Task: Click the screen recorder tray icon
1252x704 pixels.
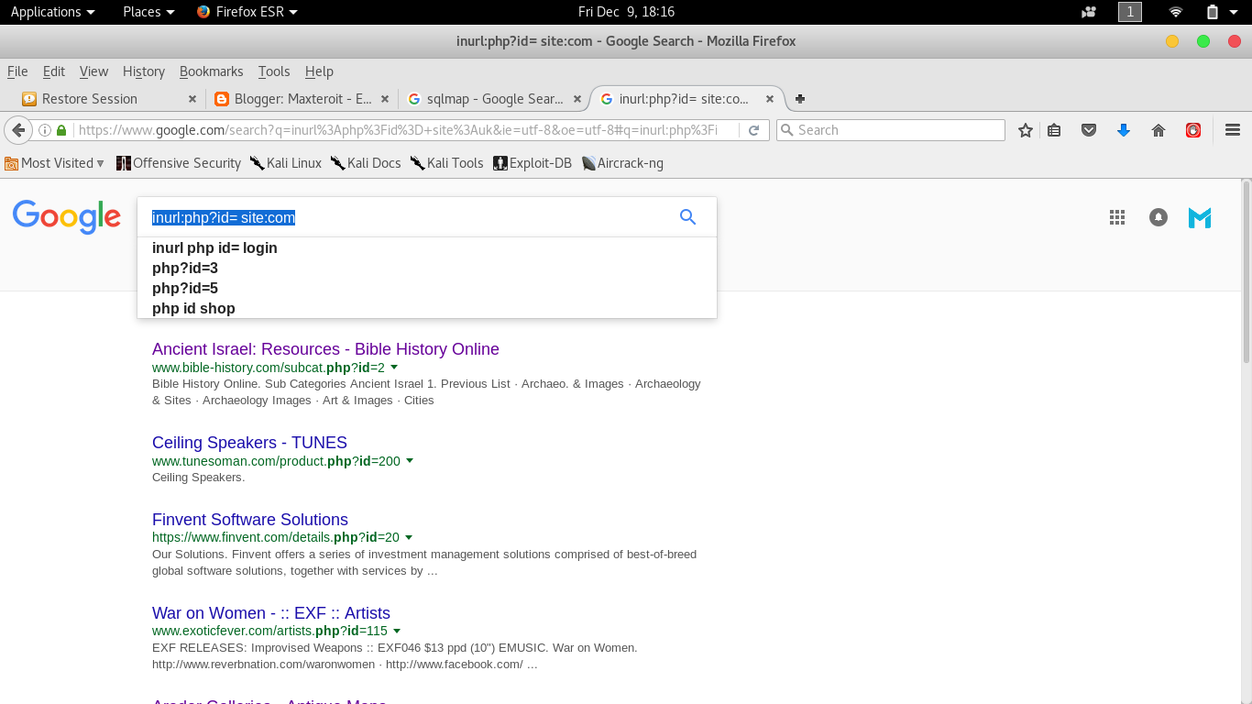Action: (1089, 12)
